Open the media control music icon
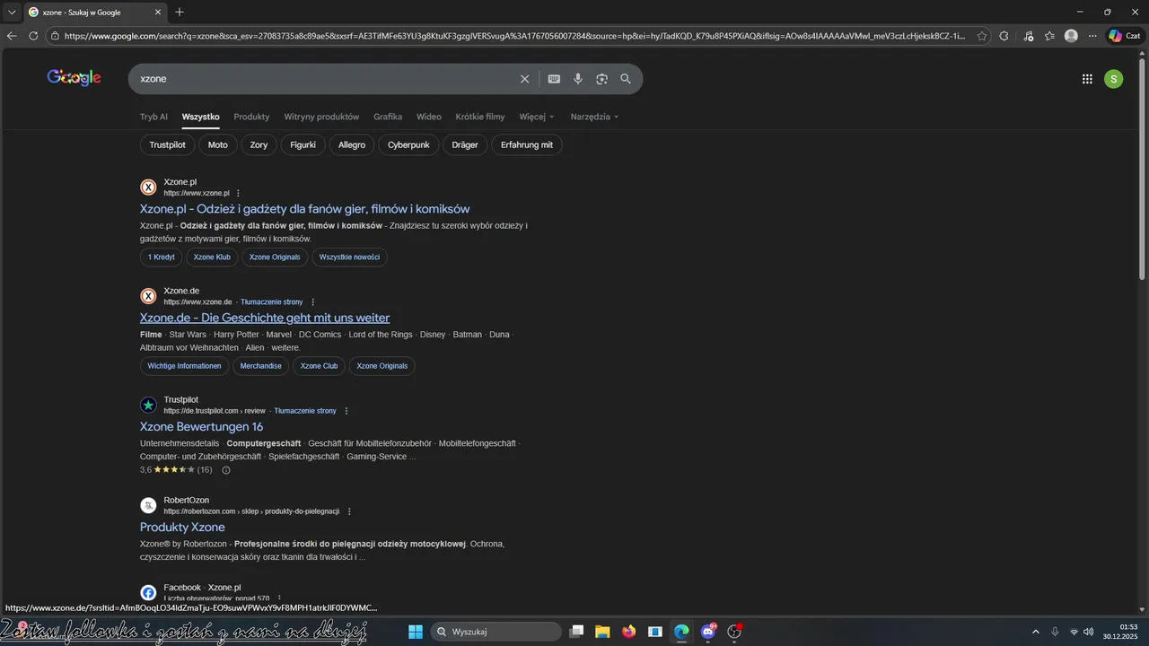 click(x=1028, y=36)
